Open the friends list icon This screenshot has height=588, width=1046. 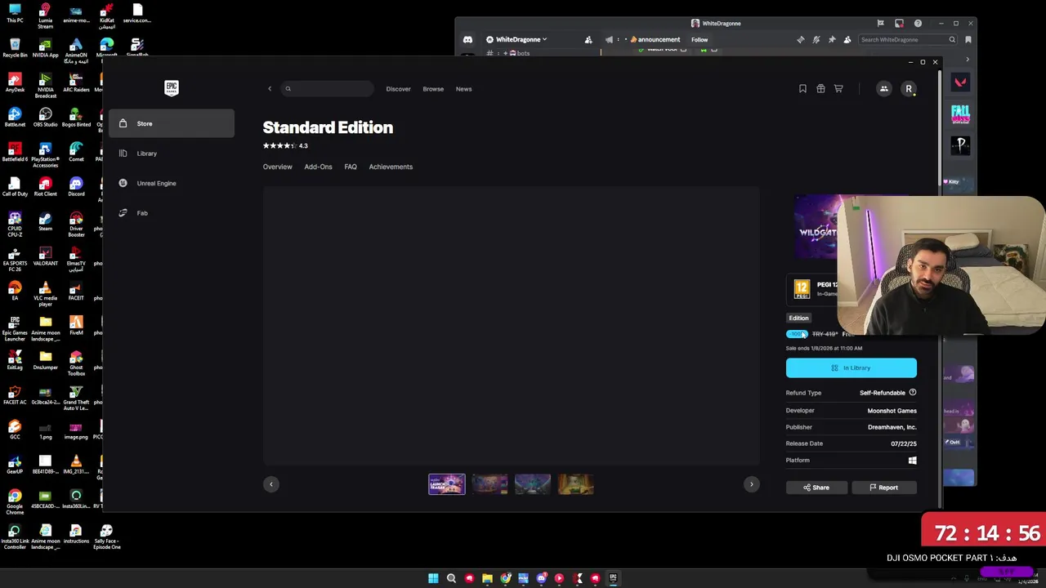click(x=883, y=89)
